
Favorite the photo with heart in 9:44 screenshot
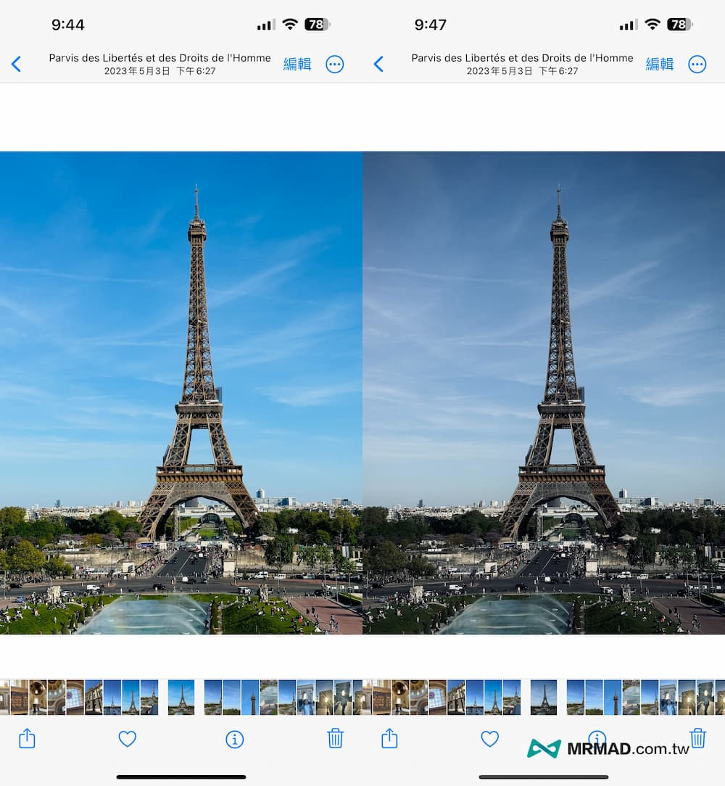click(128, 739)
